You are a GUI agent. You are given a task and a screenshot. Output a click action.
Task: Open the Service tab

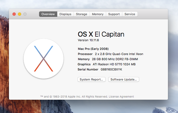(x=130, y=14)
